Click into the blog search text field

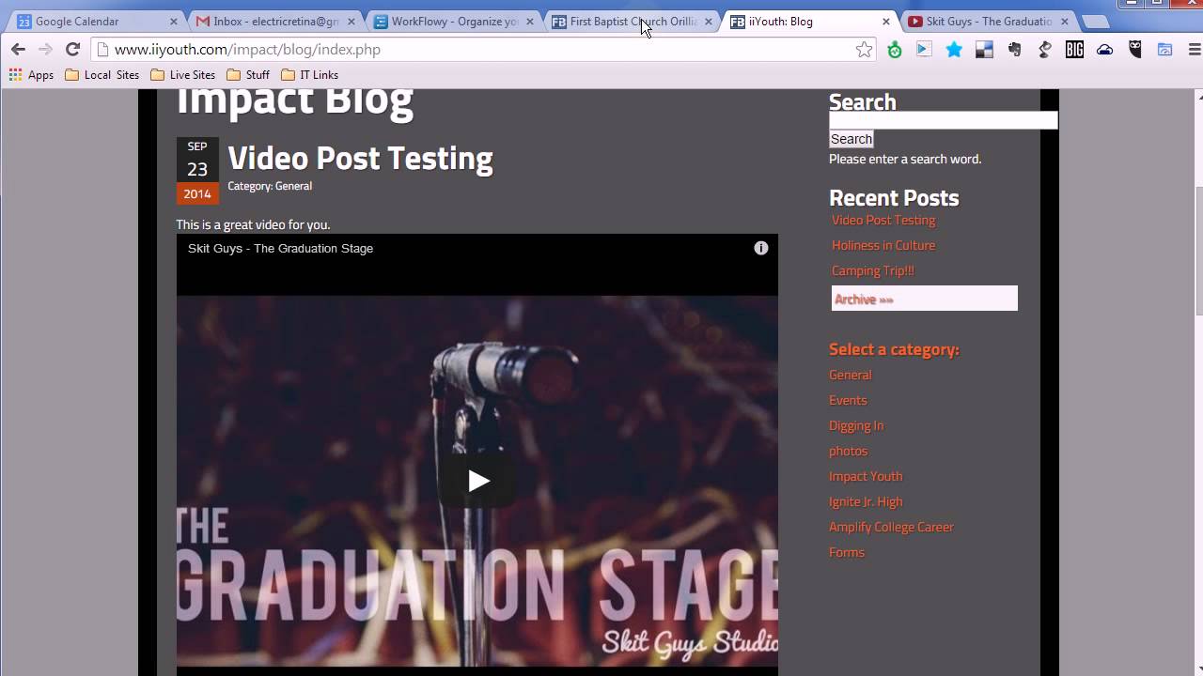944,120
